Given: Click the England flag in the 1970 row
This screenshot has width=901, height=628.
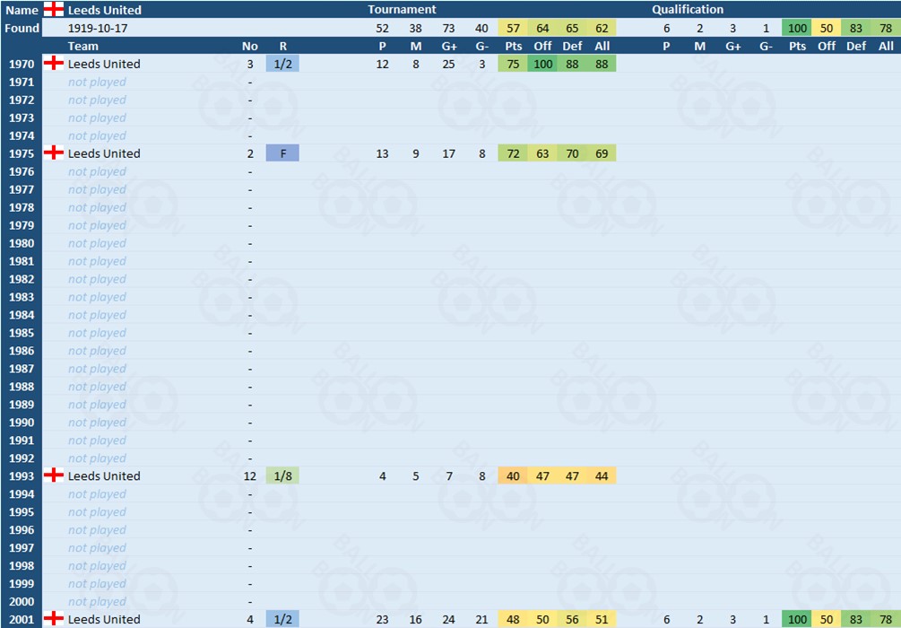Looking at the screenshot, I should (54, 64).
